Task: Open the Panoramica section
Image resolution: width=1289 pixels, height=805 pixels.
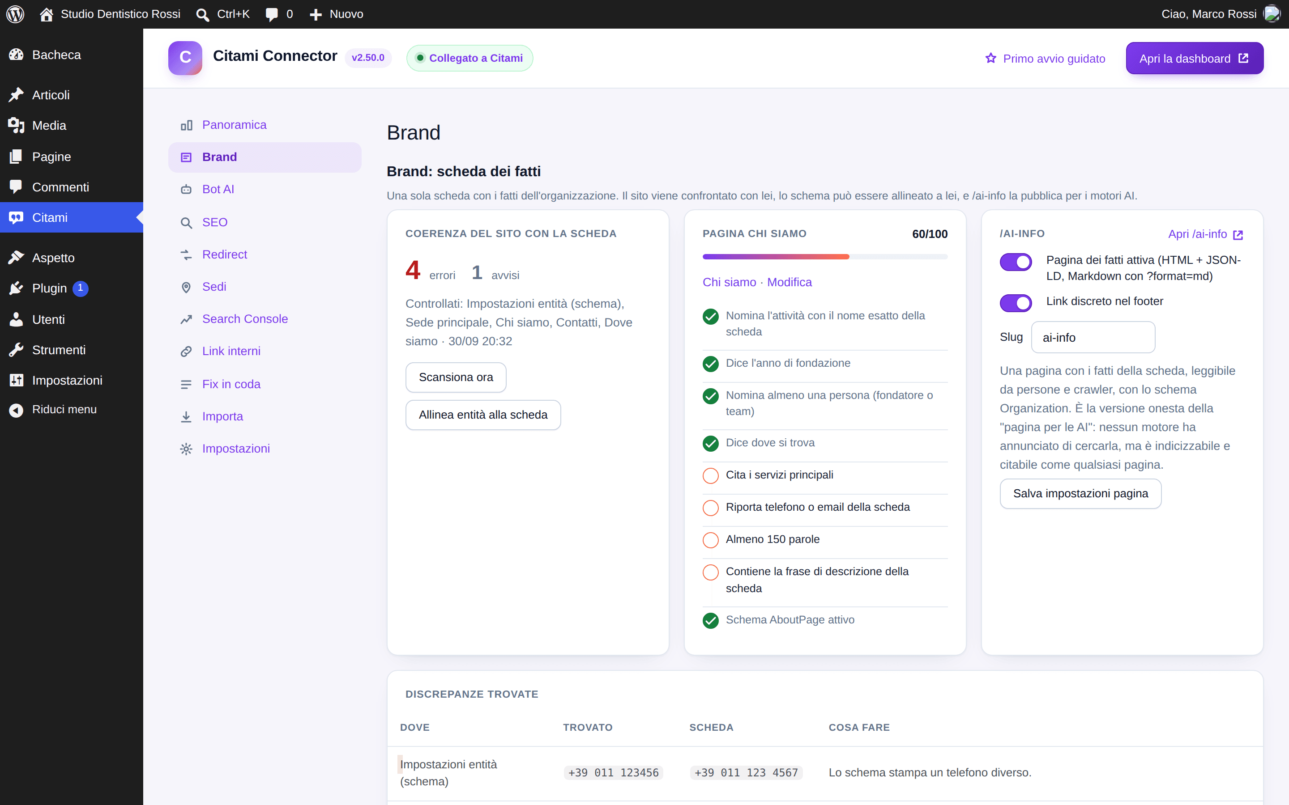Action: 265,125
